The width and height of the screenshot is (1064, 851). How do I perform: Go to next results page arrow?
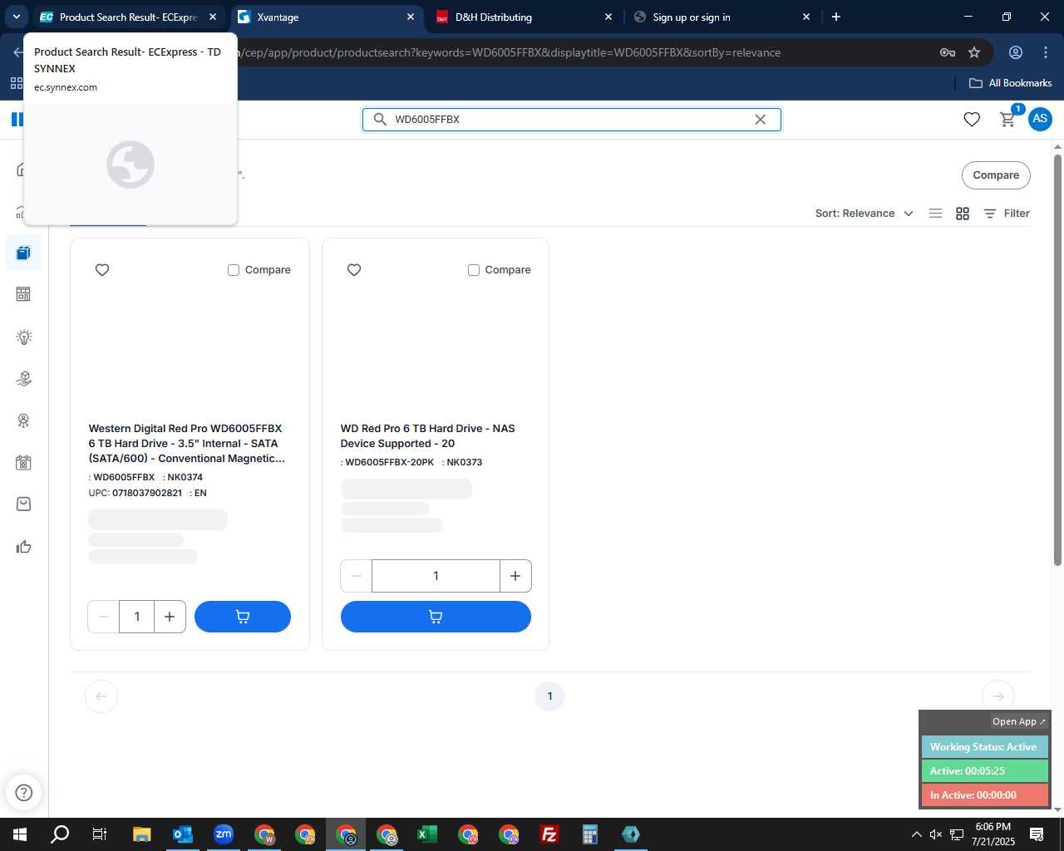coord(998,696)
